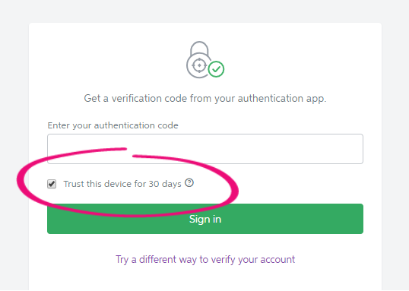
Task: Click the green Sign in button
Action: [x=205, y=219]
